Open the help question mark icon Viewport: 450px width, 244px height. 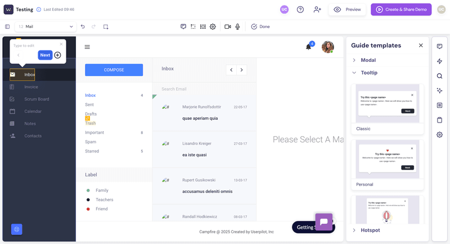300,10
